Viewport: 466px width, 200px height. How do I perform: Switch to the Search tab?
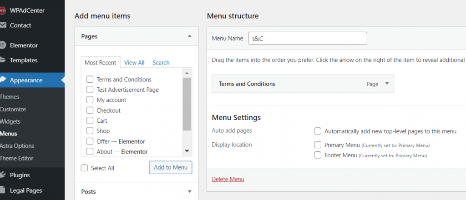tap(161, 63)
